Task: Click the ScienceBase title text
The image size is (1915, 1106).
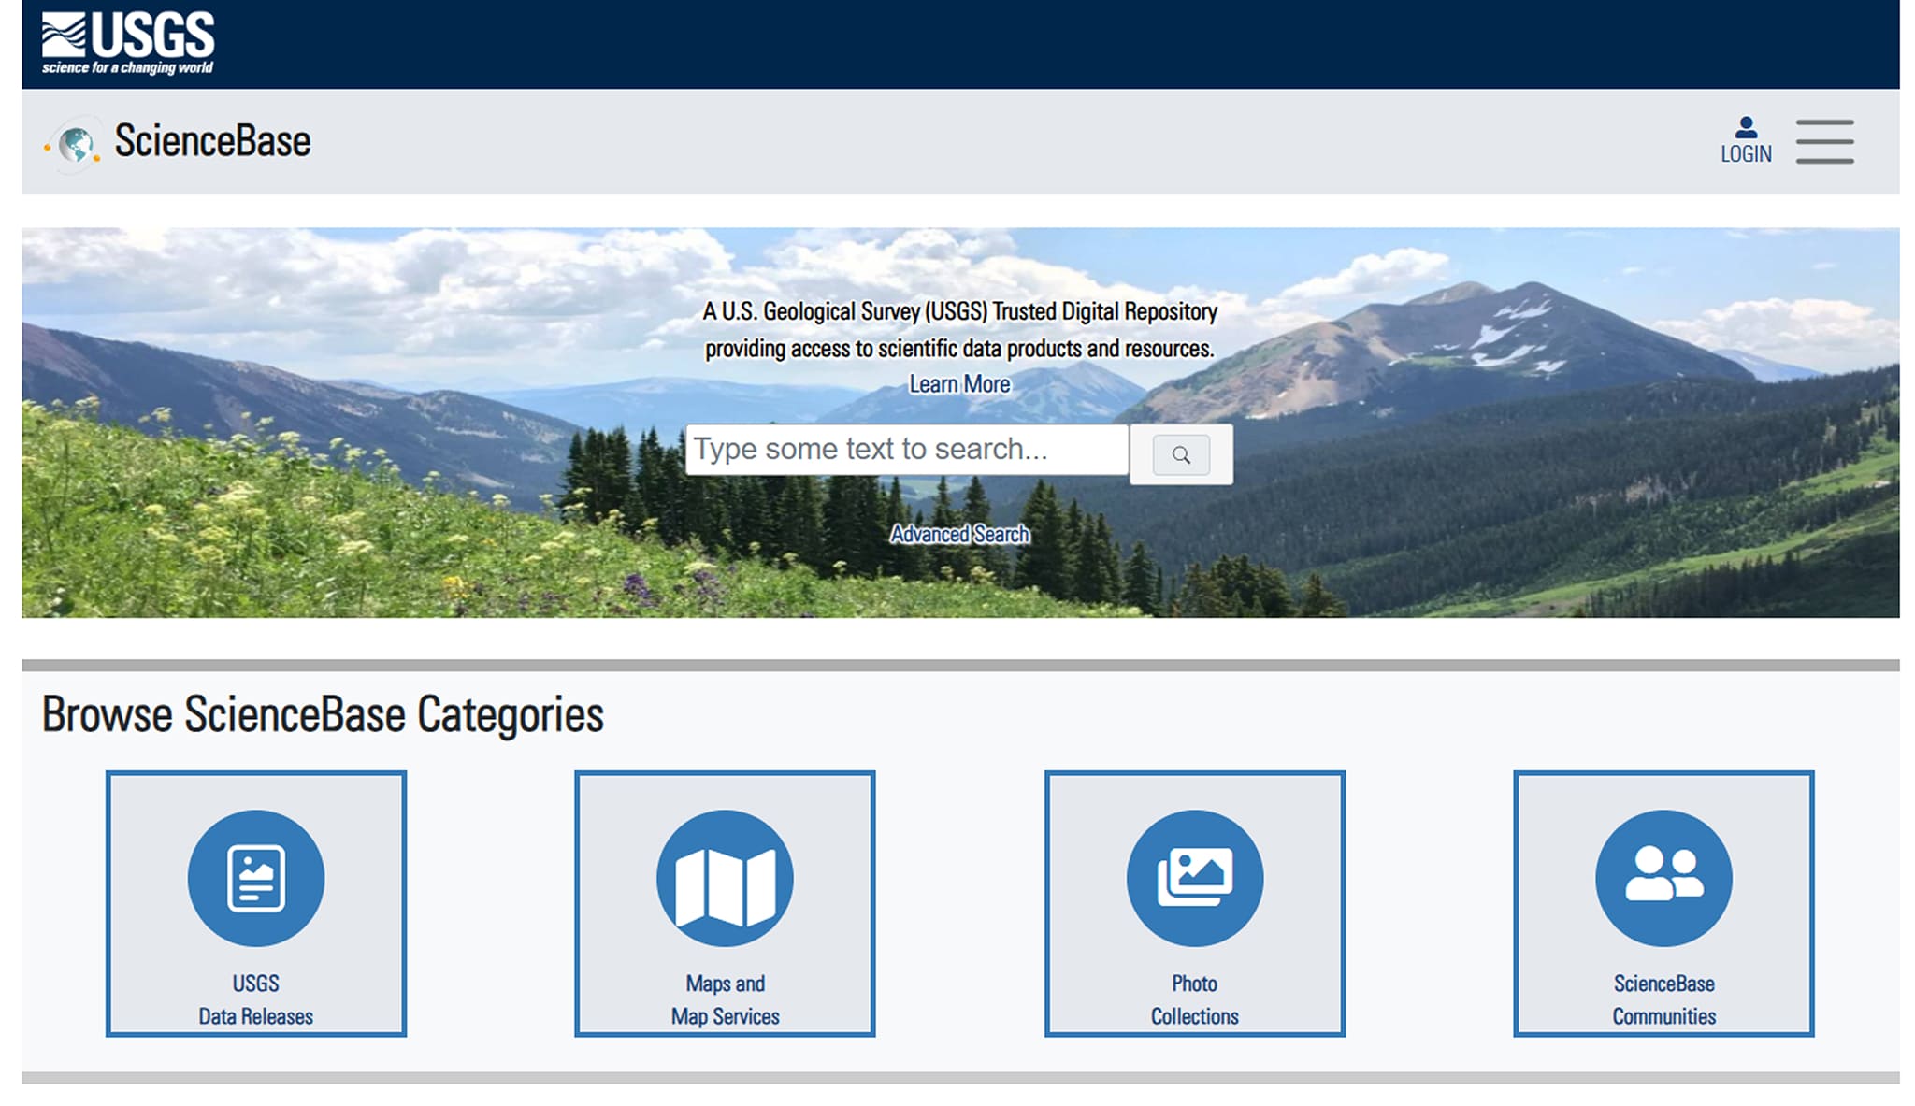Action: (212, 141)
